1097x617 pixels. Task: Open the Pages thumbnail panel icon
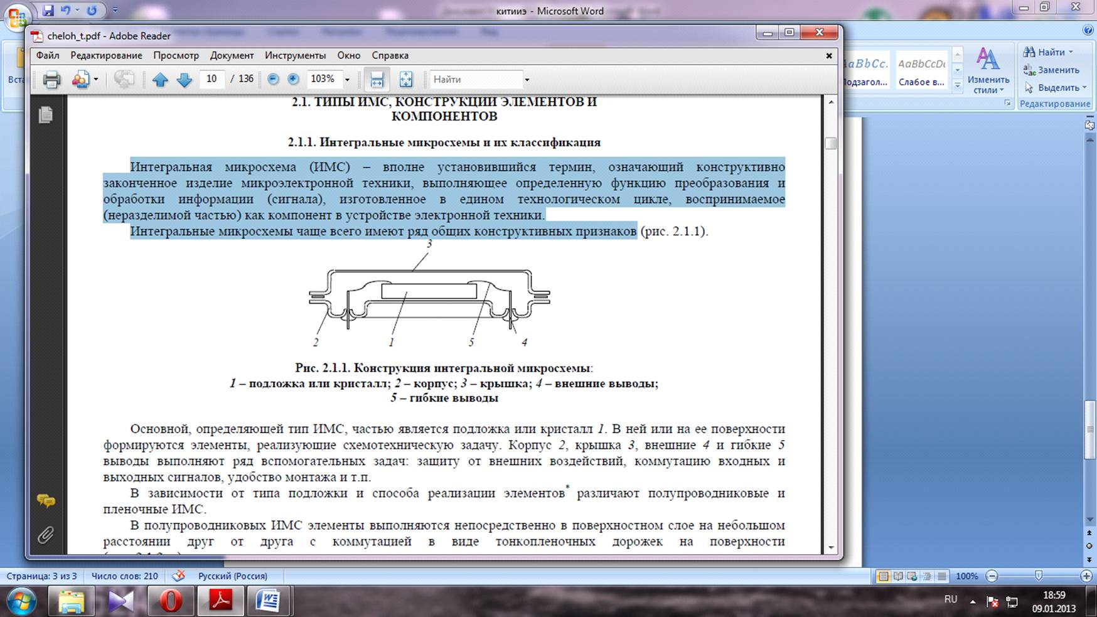pos(46,115)
